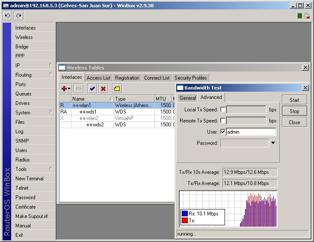Image resolution: width=314 pixels, height=242 pixels.
Task: Open Bridge from the sidebar
Action: point(33,47)
